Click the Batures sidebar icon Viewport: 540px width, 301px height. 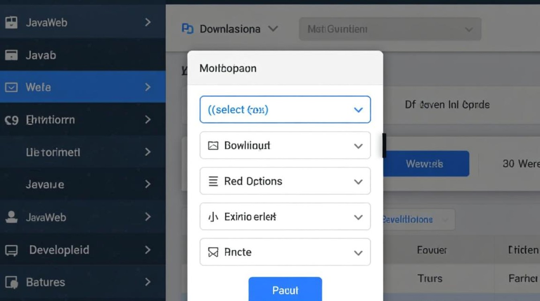(11, 283)
